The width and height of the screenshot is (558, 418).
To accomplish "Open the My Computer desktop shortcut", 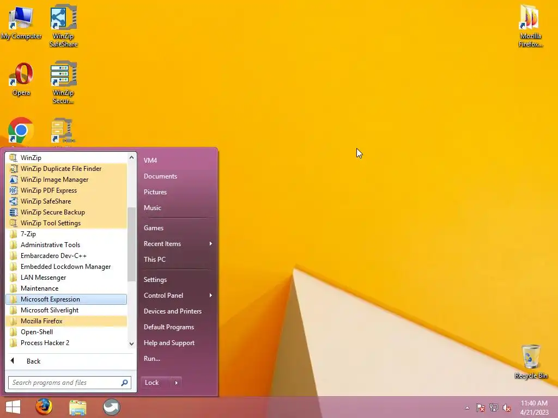I will (x=21, y=23).
